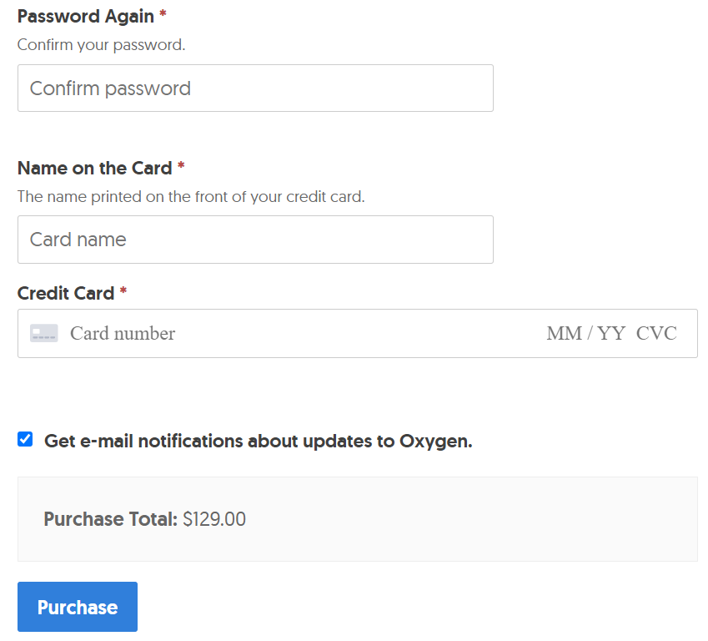Click the asterisk next to Name on the Card
The height and width of the screenshot is (641, 708).
pos(181,168)
